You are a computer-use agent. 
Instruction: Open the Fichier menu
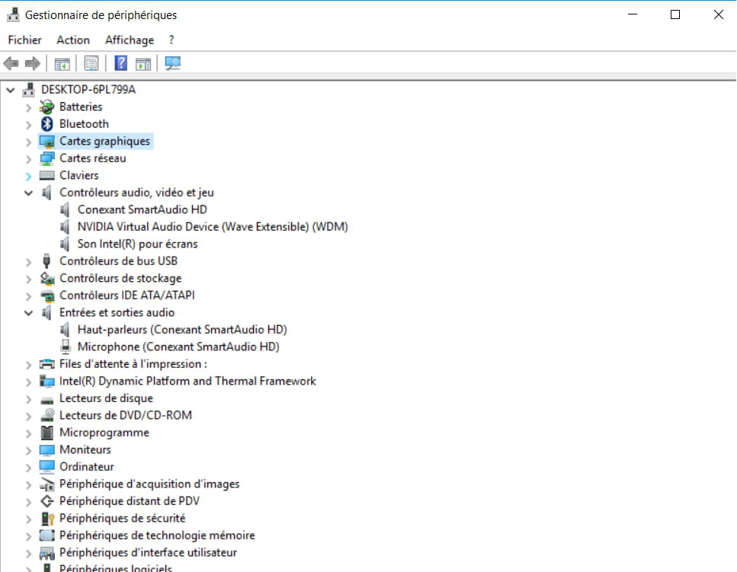24,40
